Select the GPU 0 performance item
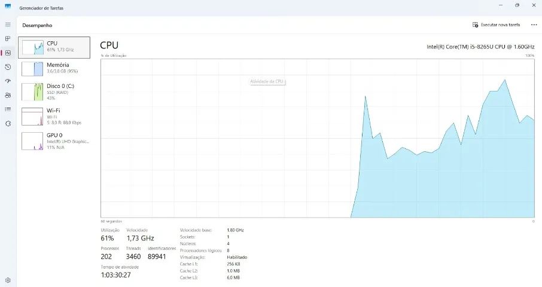The height and width of the screenshot is (287, 542). 54,141
